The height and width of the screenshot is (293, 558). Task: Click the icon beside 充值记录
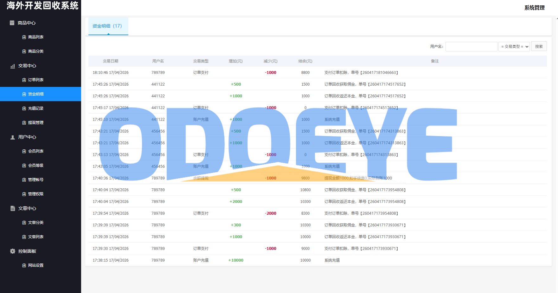(24, 108)
